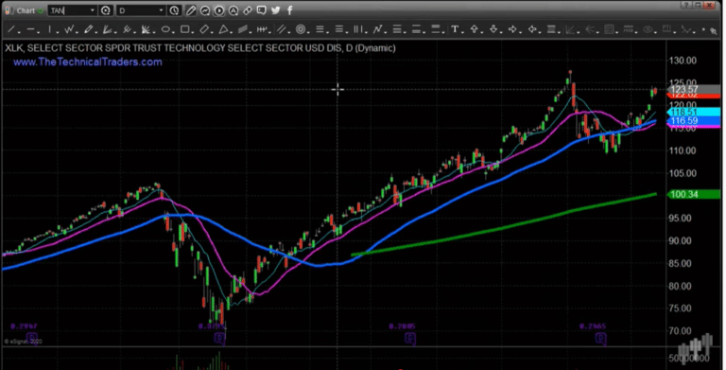Select the parallel channel line tool

281,29
